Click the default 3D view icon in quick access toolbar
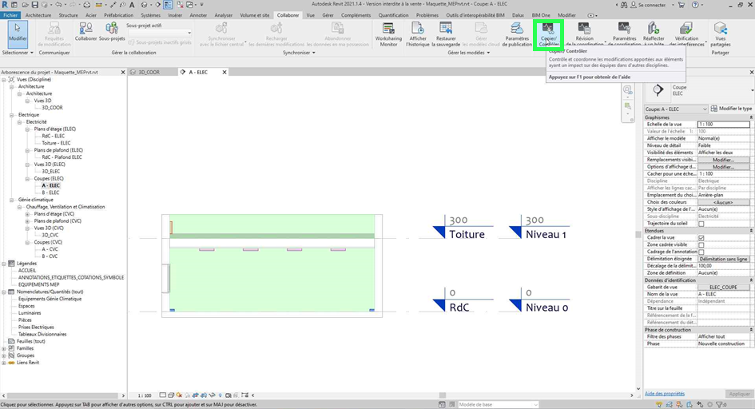The image size is (755, 409). coord(144,5)
